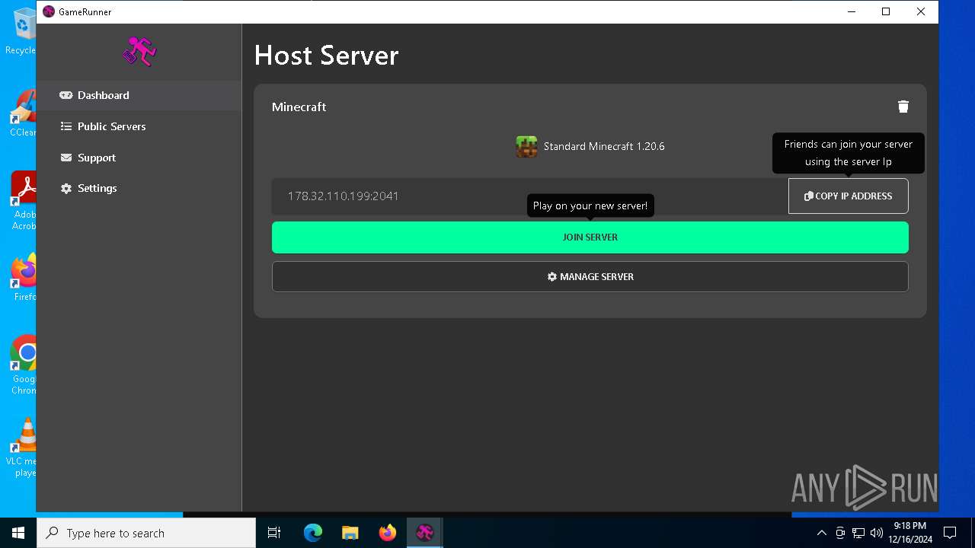Minimize the GameRunner window
Screen dimensions: 975x548
(851, 11)
